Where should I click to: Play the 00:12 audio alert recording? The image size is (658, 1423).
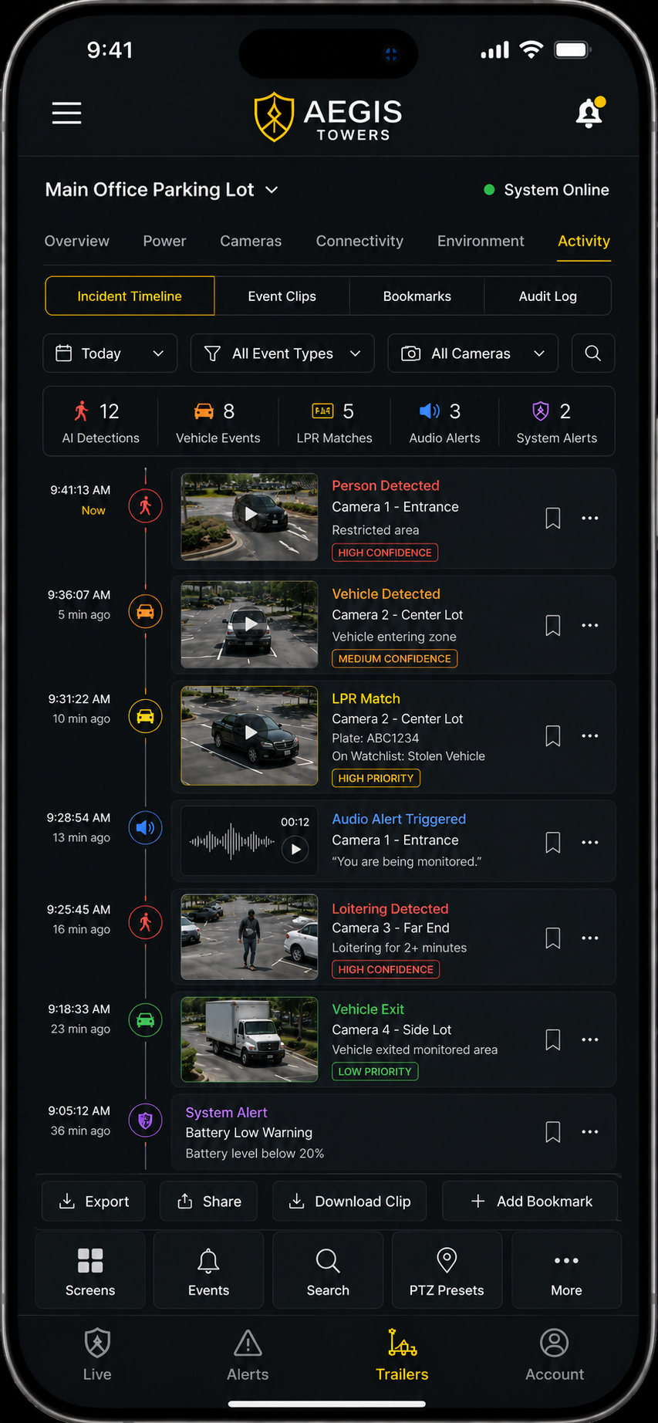[295, 850]
